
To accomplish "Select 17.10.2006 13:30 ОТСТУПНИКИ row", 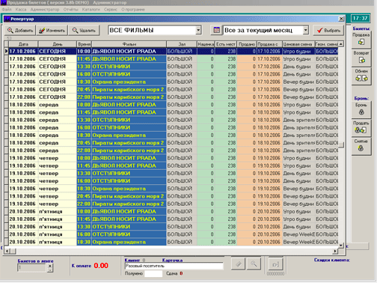I will click(174, 67).
